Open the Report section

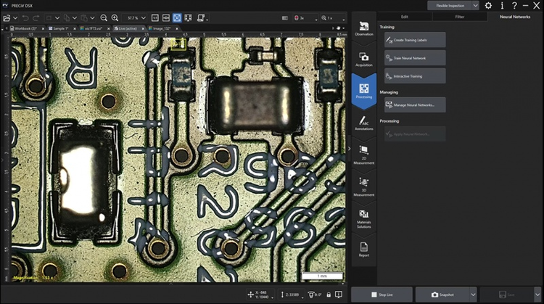pyautogui.click(x=363, y=249)
